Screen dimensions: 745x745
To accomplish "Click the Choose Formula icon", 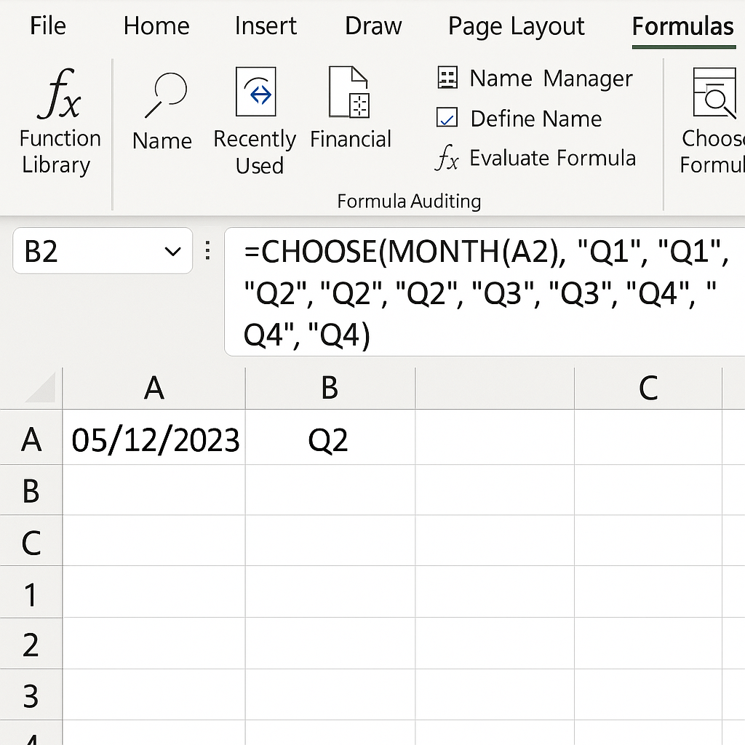I will coord(714,92).
